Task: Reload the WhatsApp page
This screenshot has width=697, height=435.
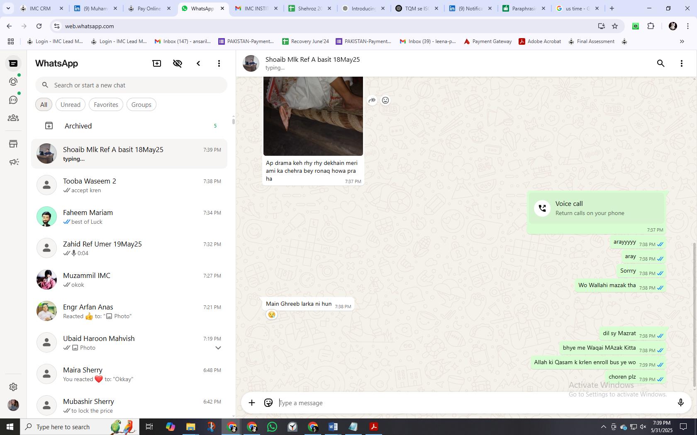Action: click(x=39, y=26)
